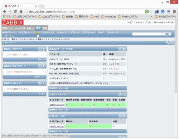Open the ホストグループ submenu item
The height and width of the screenshot is (139, 179).
click(9, 33)
